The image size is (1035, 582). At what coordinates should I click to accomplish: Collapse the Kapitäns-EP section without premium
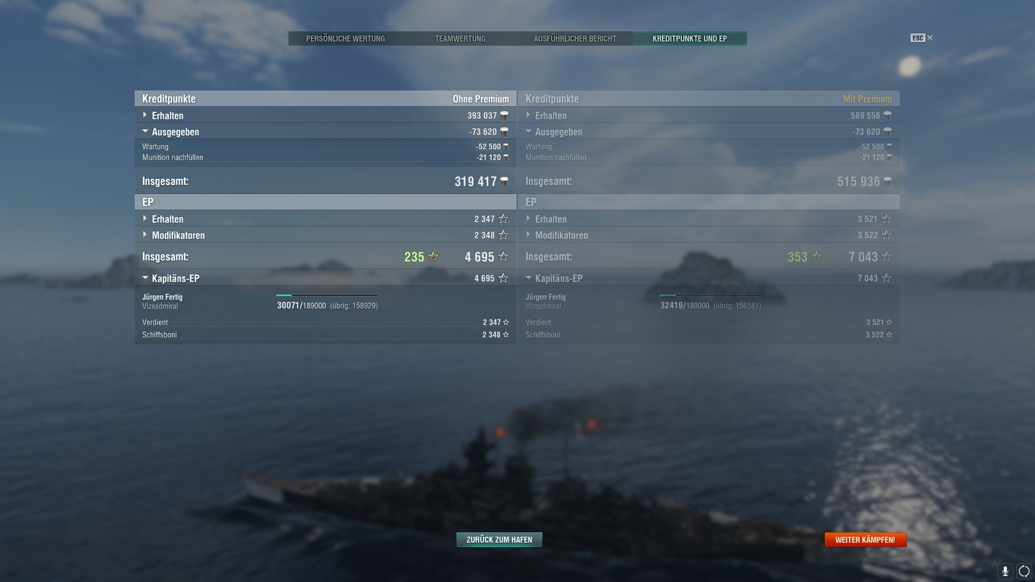click(326, 278)
